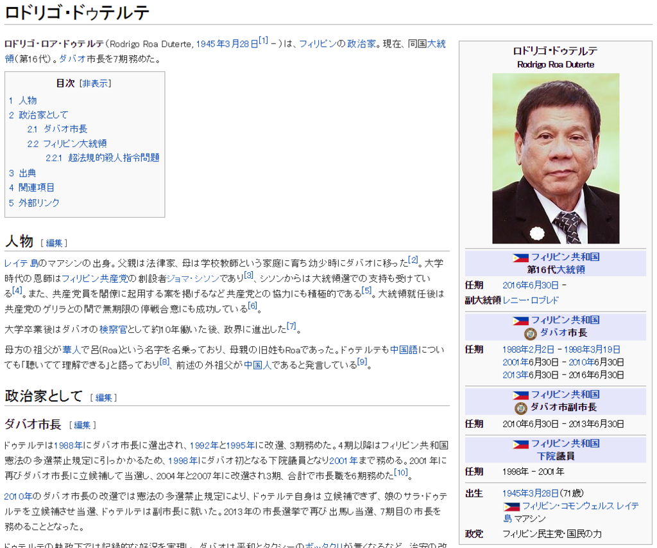Open the 2001年 link in body text
The image size is (657, 548).
[x=344, y=461]
